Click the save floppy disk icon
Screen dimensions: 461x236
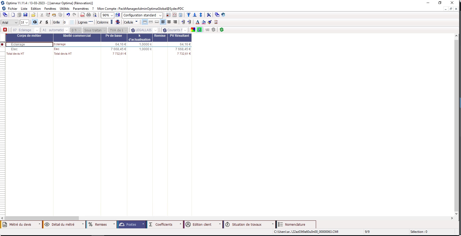(x=25, y=15)
